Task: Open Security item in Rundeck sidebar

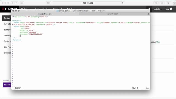Action: (x=8, y=35)
